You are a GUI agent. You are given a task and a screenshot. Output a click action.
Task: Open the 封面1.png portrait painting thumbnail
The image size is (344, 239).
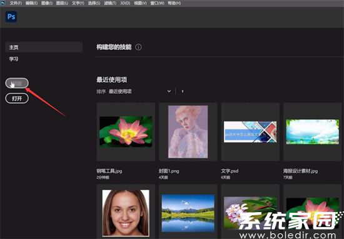point(188,131)
